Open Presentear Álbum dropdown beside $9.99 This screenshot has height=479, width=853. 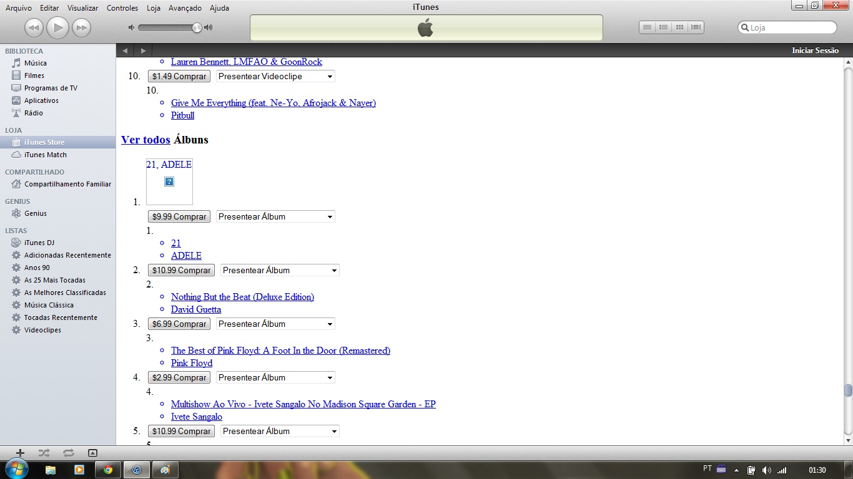point(275,216)
